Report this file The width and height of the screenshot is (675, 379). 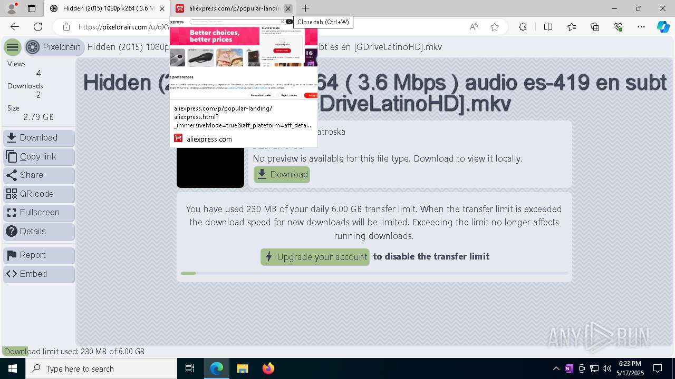tap(39, 255)
